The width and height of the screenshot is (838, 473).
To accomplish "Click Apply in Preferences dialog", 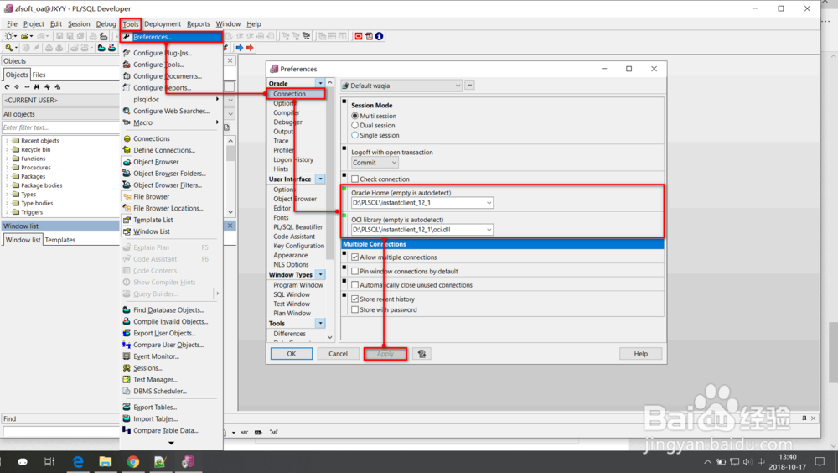I will 385,354.
